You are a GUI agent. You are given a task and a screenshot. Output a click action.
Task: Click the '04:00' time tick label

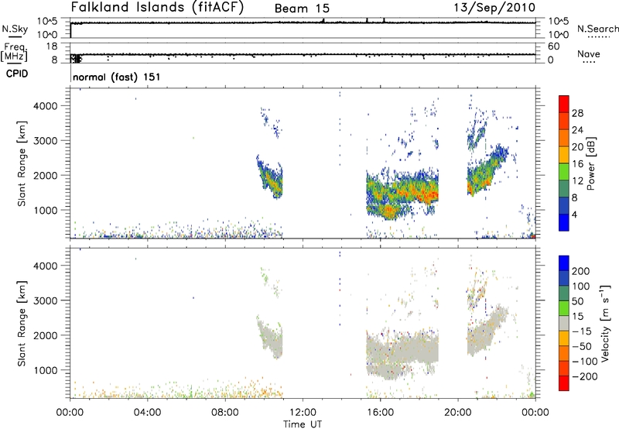pyautogui.click(x=147, y=413)
